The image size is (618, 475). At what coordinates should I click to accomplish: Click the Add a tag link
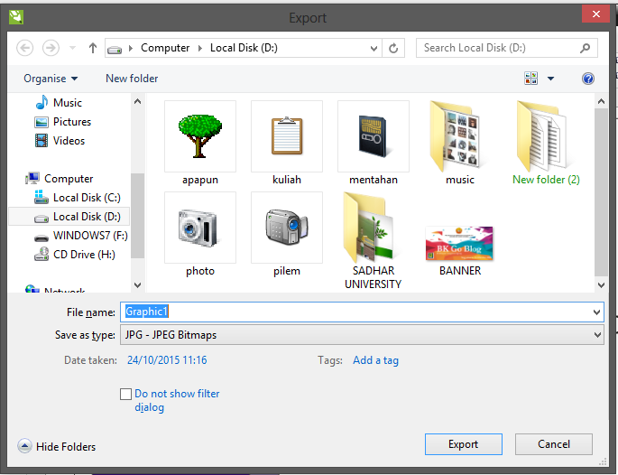[x=375, y=360]
